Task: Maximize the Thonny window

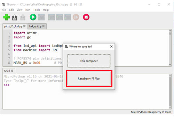Action: point(159,5)
